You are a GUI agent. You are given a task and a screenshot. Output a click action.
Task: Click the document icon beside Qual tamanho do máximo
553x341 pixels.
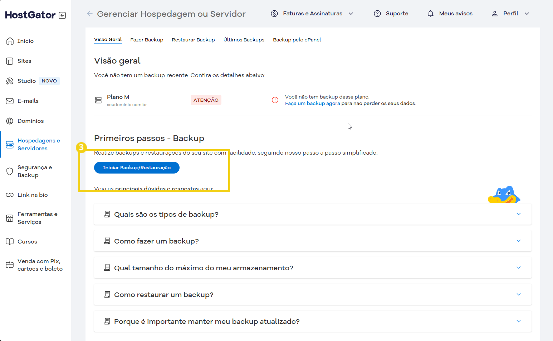tap(107, 268)
